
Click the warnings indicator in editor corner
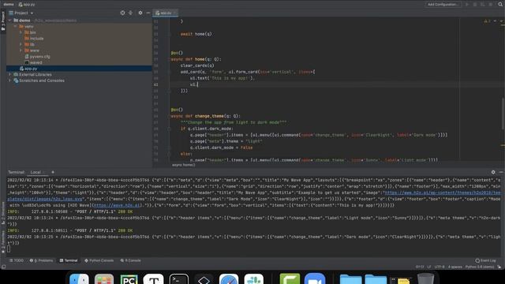click(x=487, y=21)
